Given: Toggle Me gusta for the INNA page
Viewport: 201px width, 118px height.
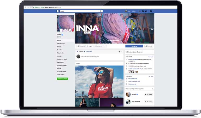Looking at the screenshot, I should pos(80,46).
